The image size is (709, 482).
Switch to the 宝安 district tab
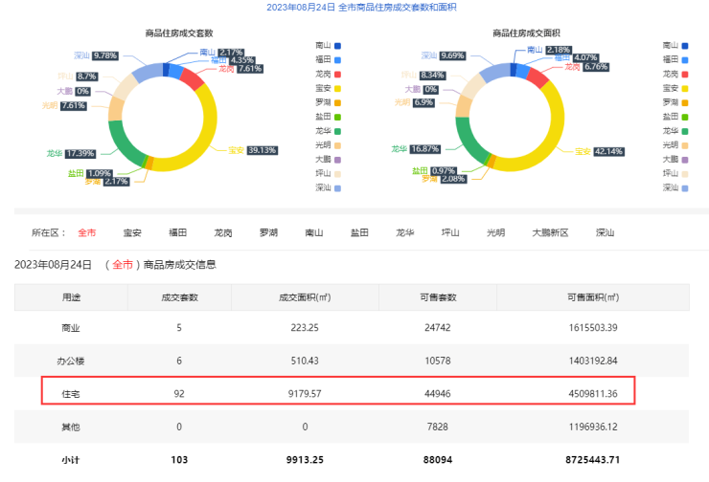pyautogui.click(x=132, y=232)
